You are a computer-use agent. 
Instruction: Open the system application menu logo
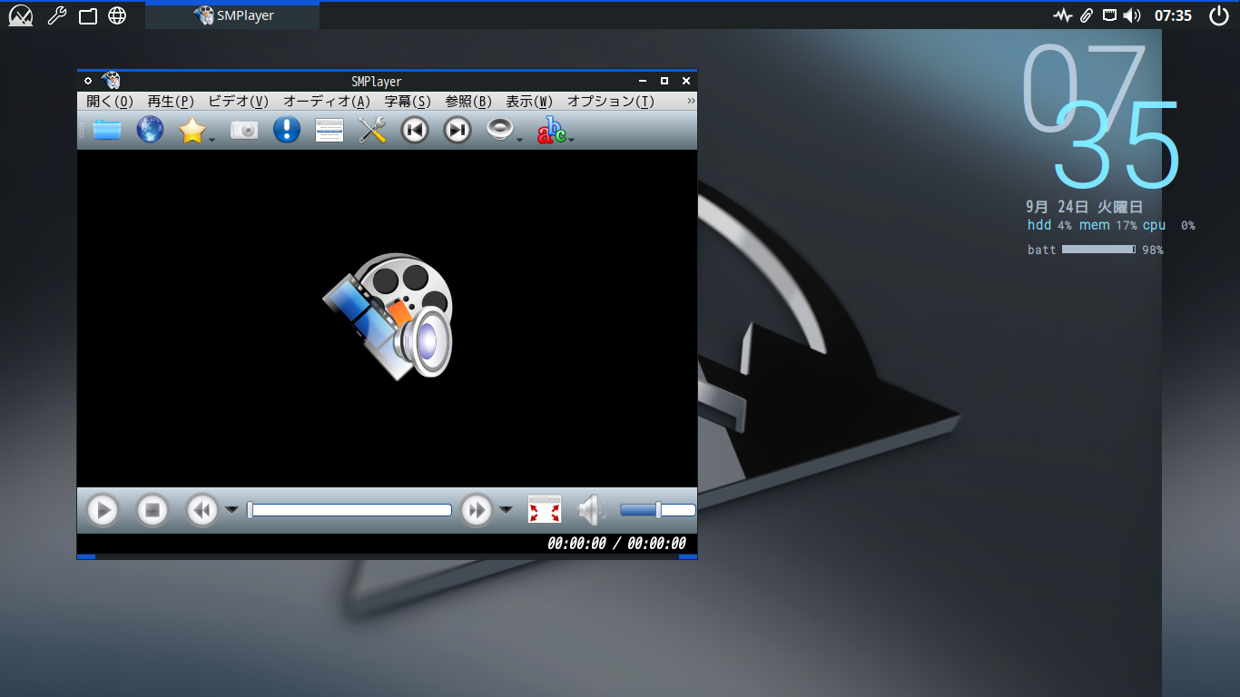(x=21, y=15)
